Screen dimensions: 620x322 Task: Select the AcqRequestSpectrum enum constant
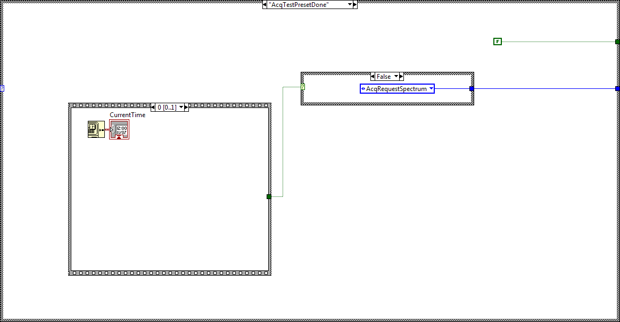398,88
